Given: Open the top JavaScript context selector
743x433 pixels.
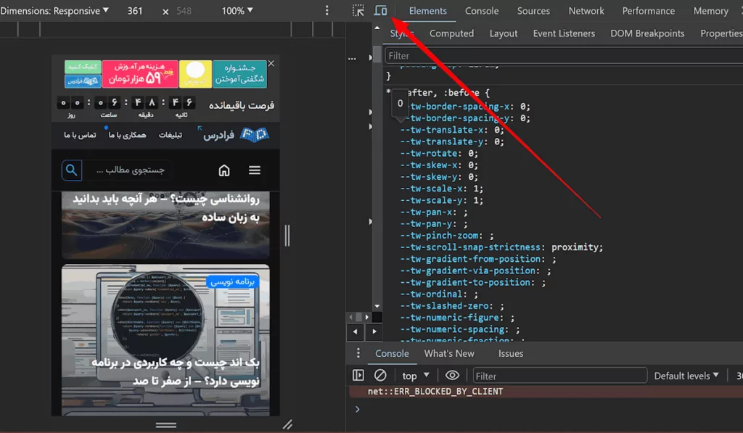Looking at the screenshot, I should point(416,376).
